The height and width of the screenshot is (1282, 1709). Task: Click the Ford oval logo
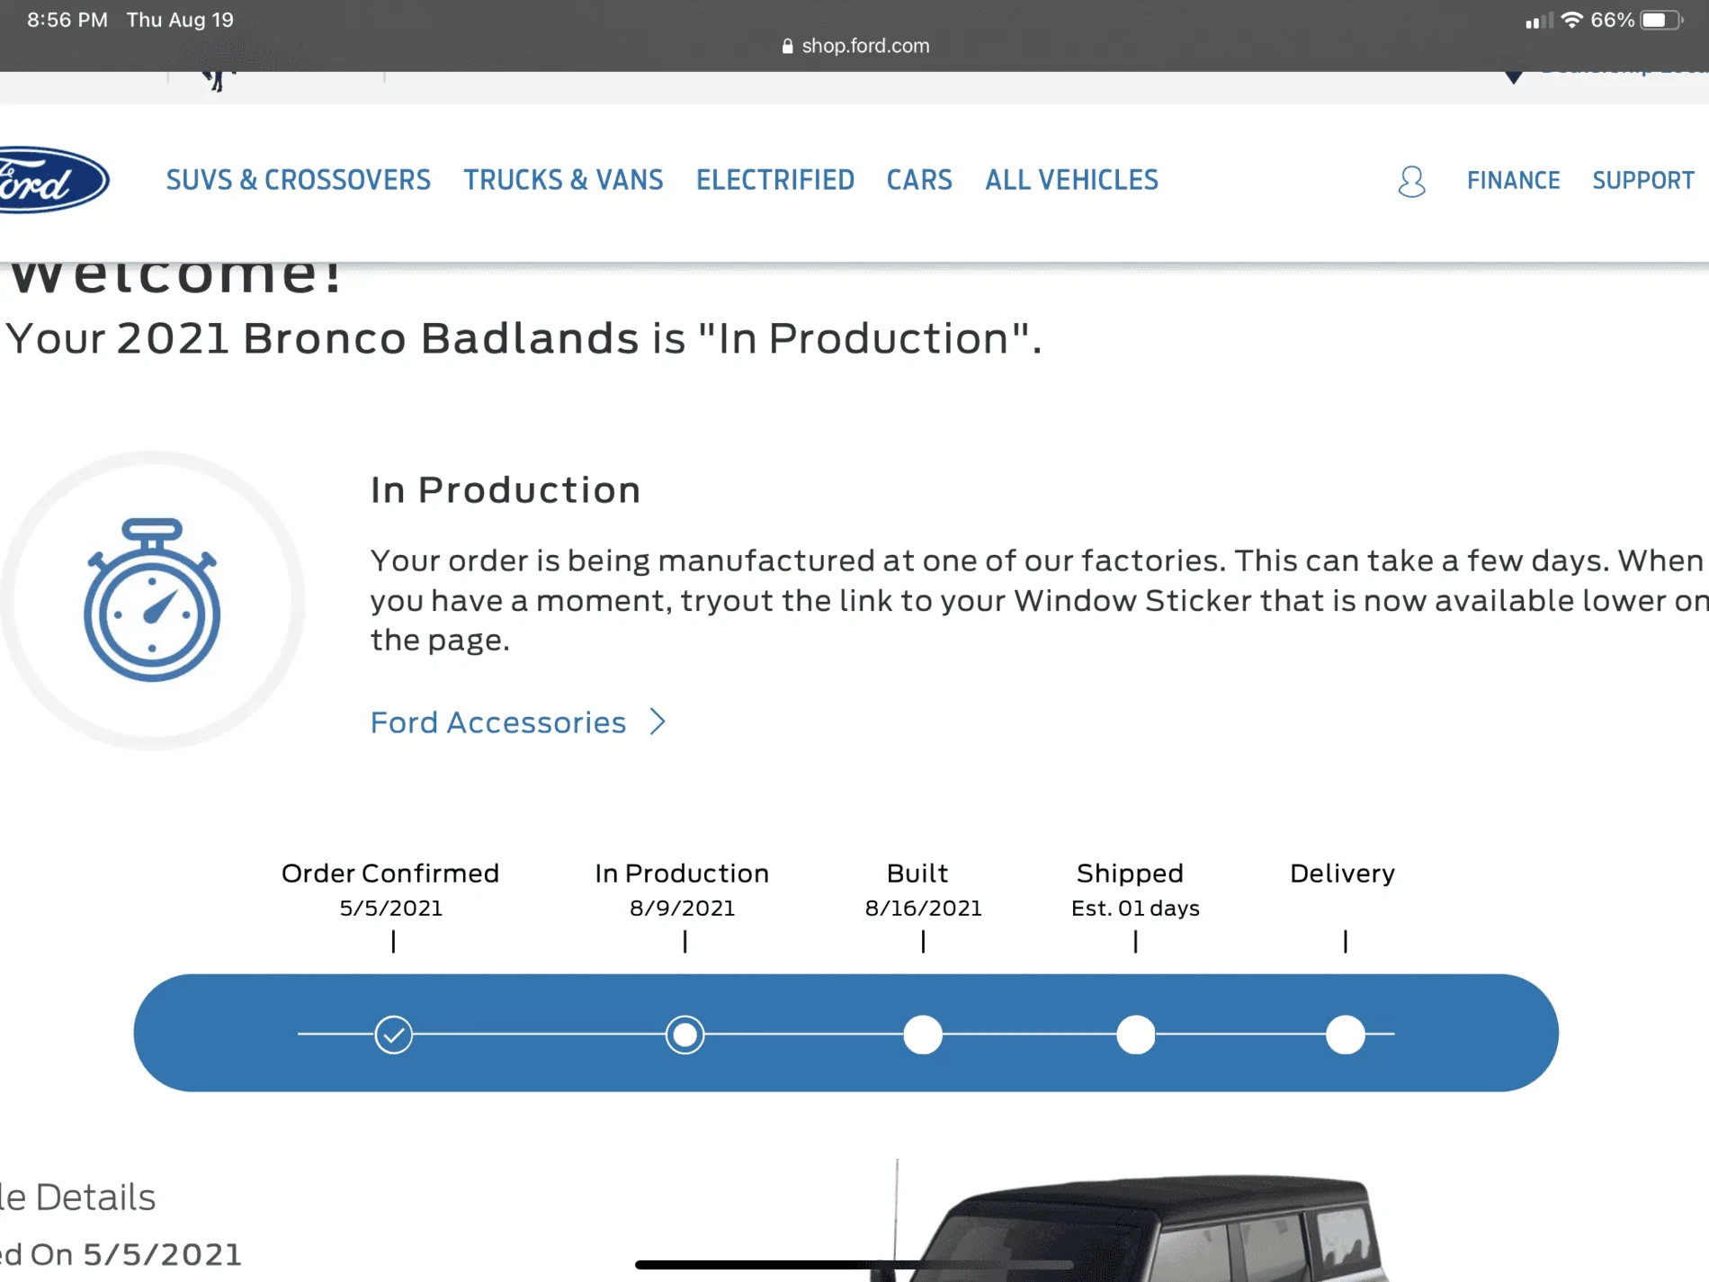point(52,180)
